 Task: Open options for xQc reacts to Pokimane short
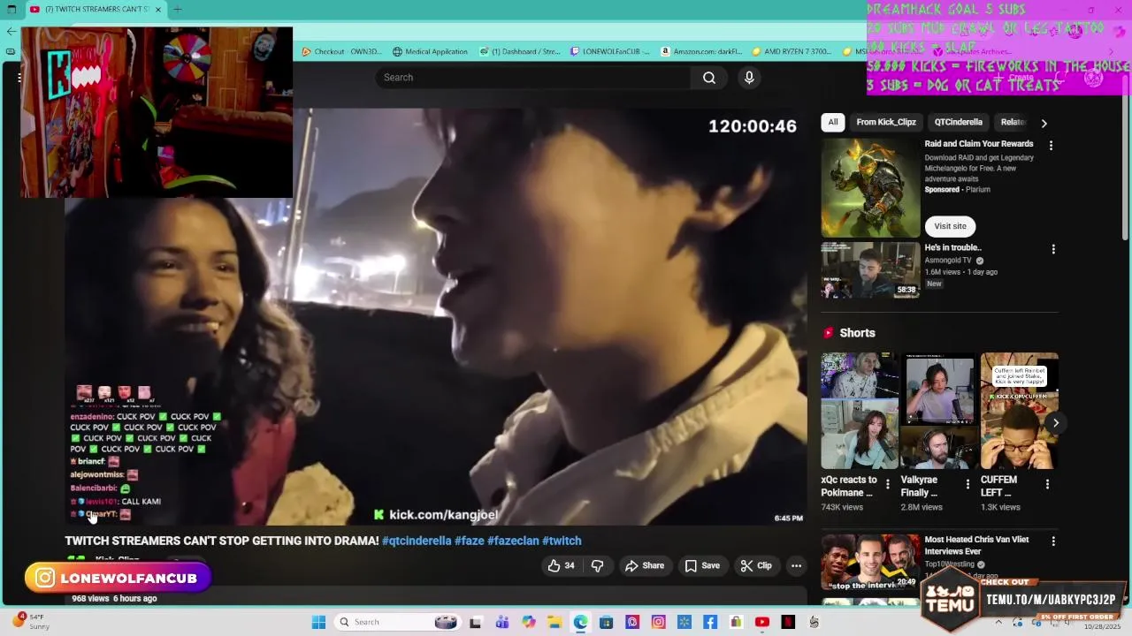click(888, 484)
